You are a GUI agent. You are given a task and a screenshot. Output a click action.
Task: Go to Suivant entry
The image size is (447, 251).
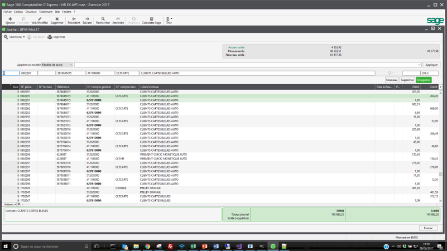(87, 20)
